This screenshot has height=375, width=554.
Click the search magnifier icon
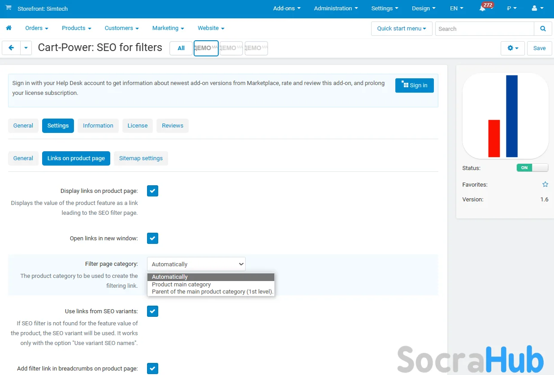coord(543,29)
